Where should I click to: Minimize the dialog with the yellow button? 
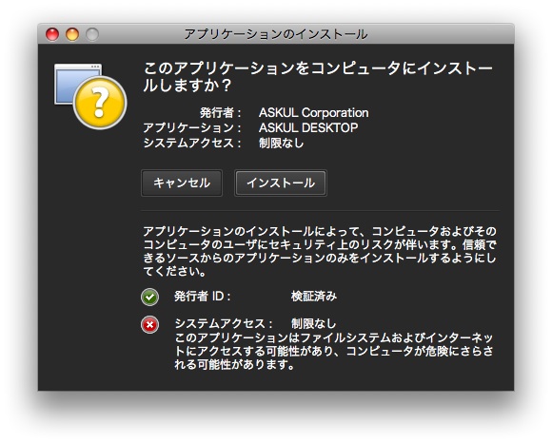[72, 34]
